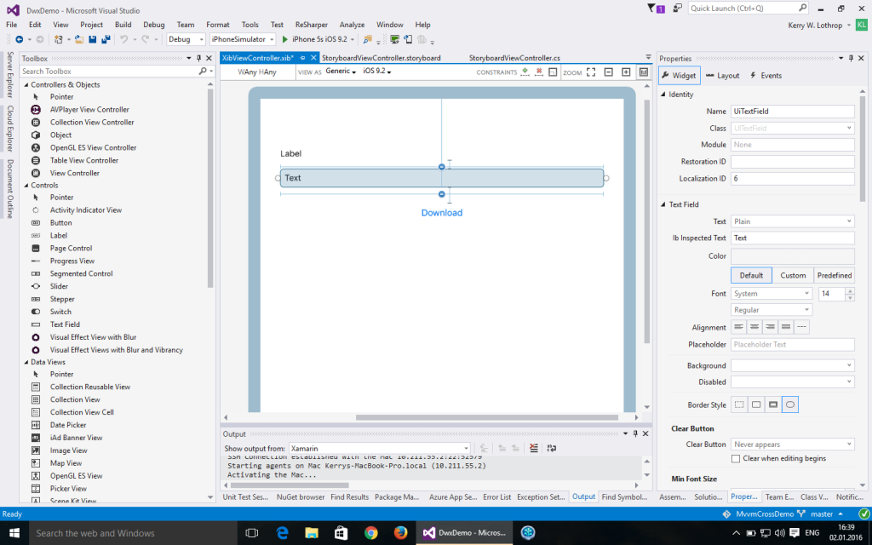Open the Clear Button 'Never appears' dropdown

tap(792, 445)
